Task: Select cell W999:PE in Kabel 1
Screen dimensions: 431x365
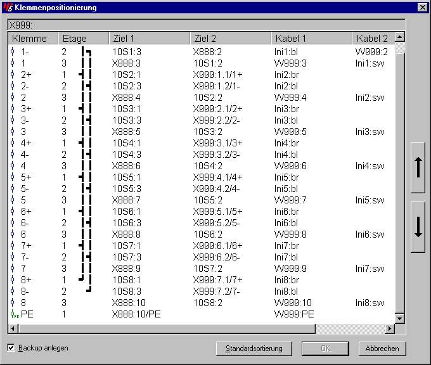Action: coord(294,314)
